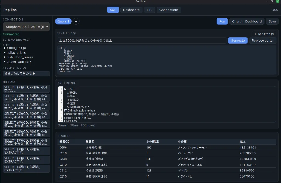Click Done in 78ms (100 rows) status
The height and width of the screenshot is (183, 281).
click(76, 125)
